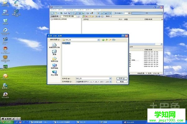This screenshot has height=124, width=187.
Task: Open the 工具(T) menu in UltraISO
Action: 81,10
